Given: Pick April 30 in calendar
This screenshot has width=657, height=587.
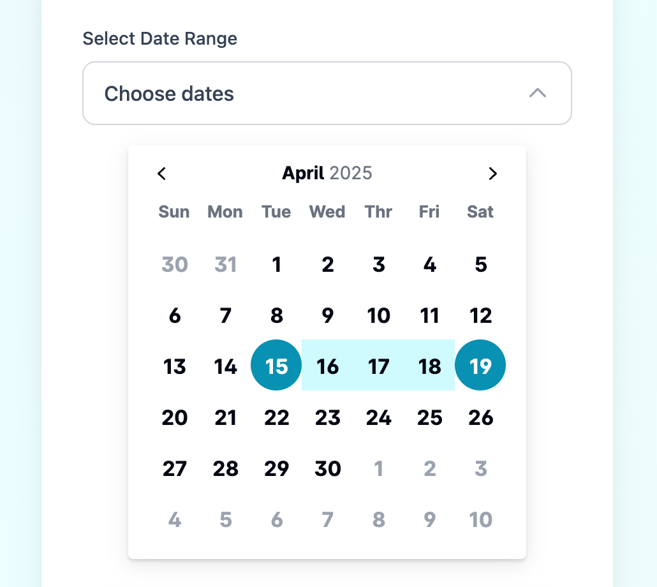Looking at the screenshot, I should coord(327,468).
